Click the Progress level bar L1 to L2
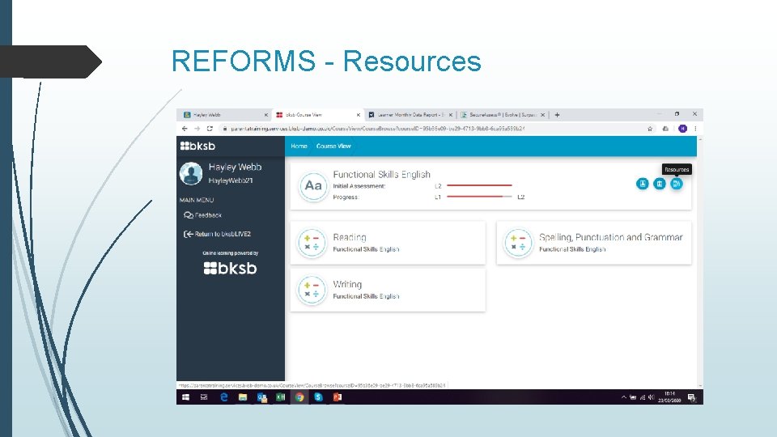Viewport: 777px width, 437px height. 479,197
